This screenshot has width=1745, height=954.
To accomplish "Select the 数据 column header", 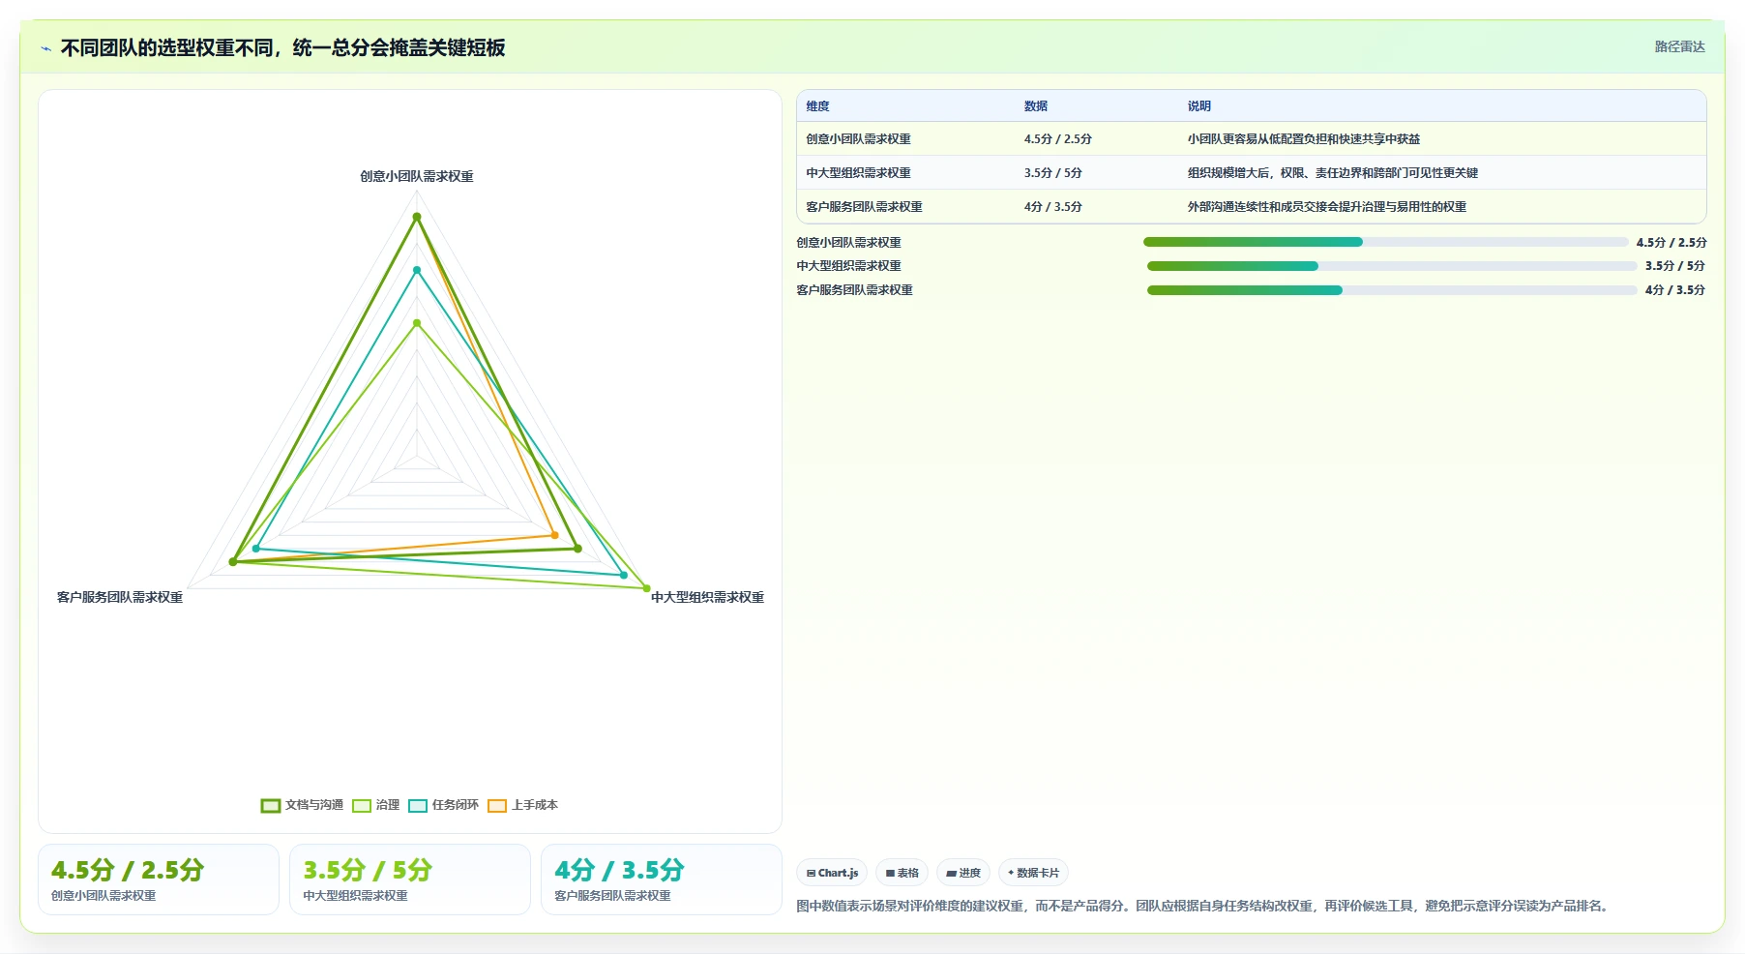I will pos(1036,106).
